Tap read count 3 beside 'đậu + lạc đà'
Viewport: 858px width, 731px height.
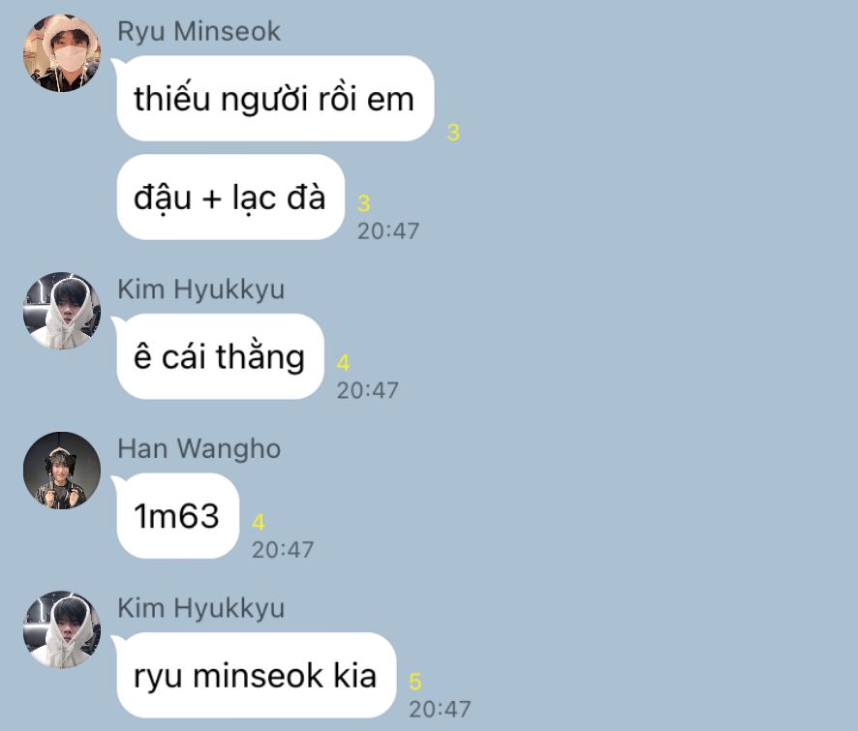(364, 203)
